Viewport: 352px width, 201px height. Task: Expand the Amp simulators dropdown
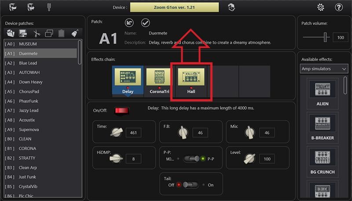click(x=324, y=69)
